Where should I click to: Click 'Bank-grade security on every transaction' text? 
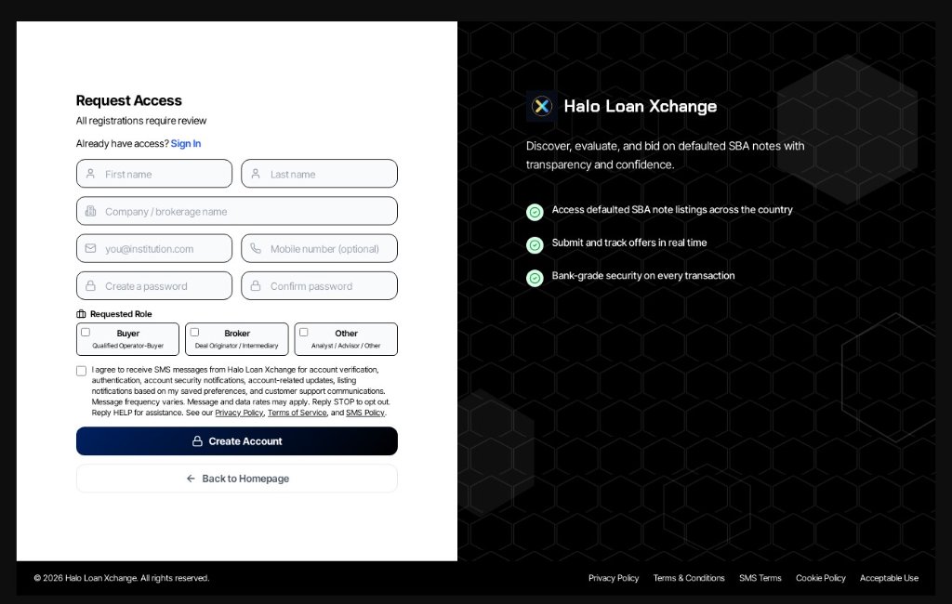click(643, 276)
